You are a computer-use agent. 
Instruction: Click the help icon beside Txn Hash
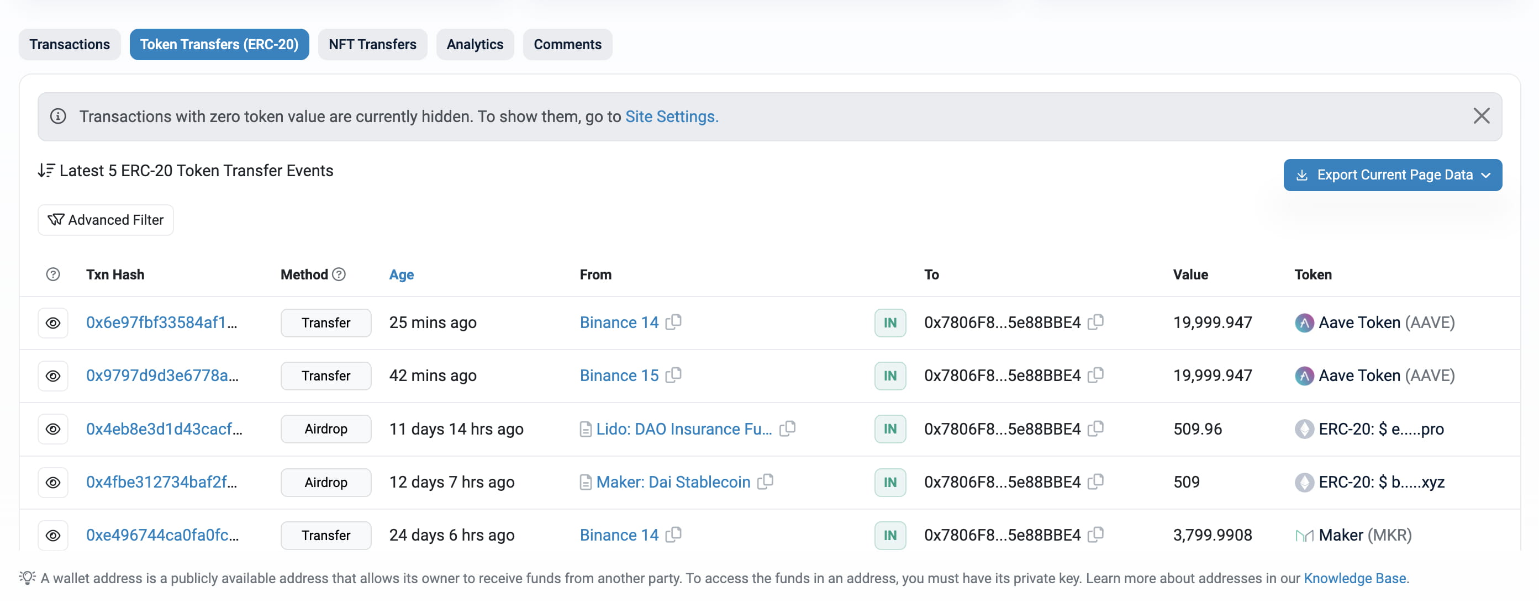[52, 274]
